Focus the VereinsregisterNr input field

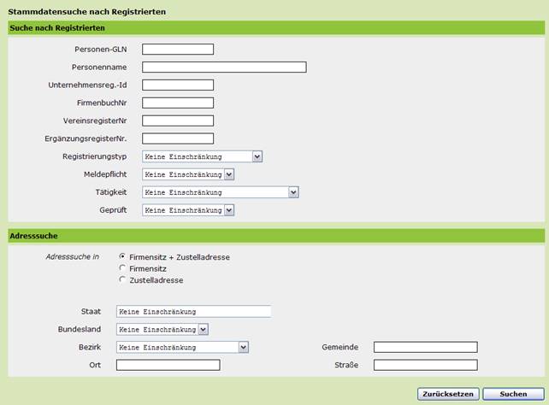(178, 120)
